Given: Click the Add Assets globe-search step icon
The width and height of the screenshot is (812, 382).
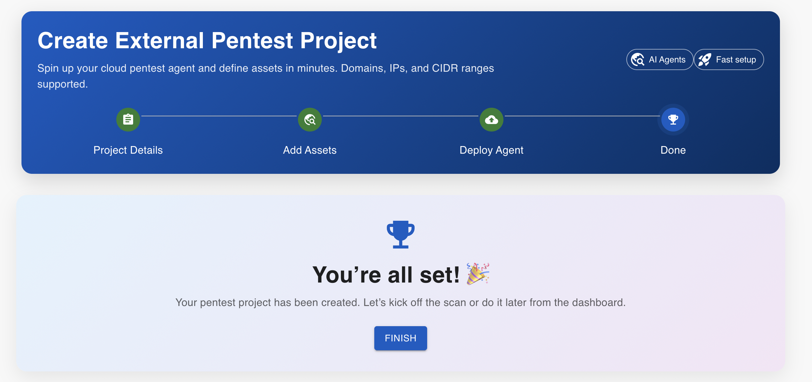Looking at the screenshot, I should coord(310,120).
